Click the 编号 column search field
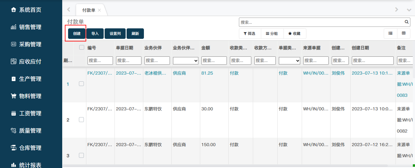The image size is (415, 168). (100, 61)
